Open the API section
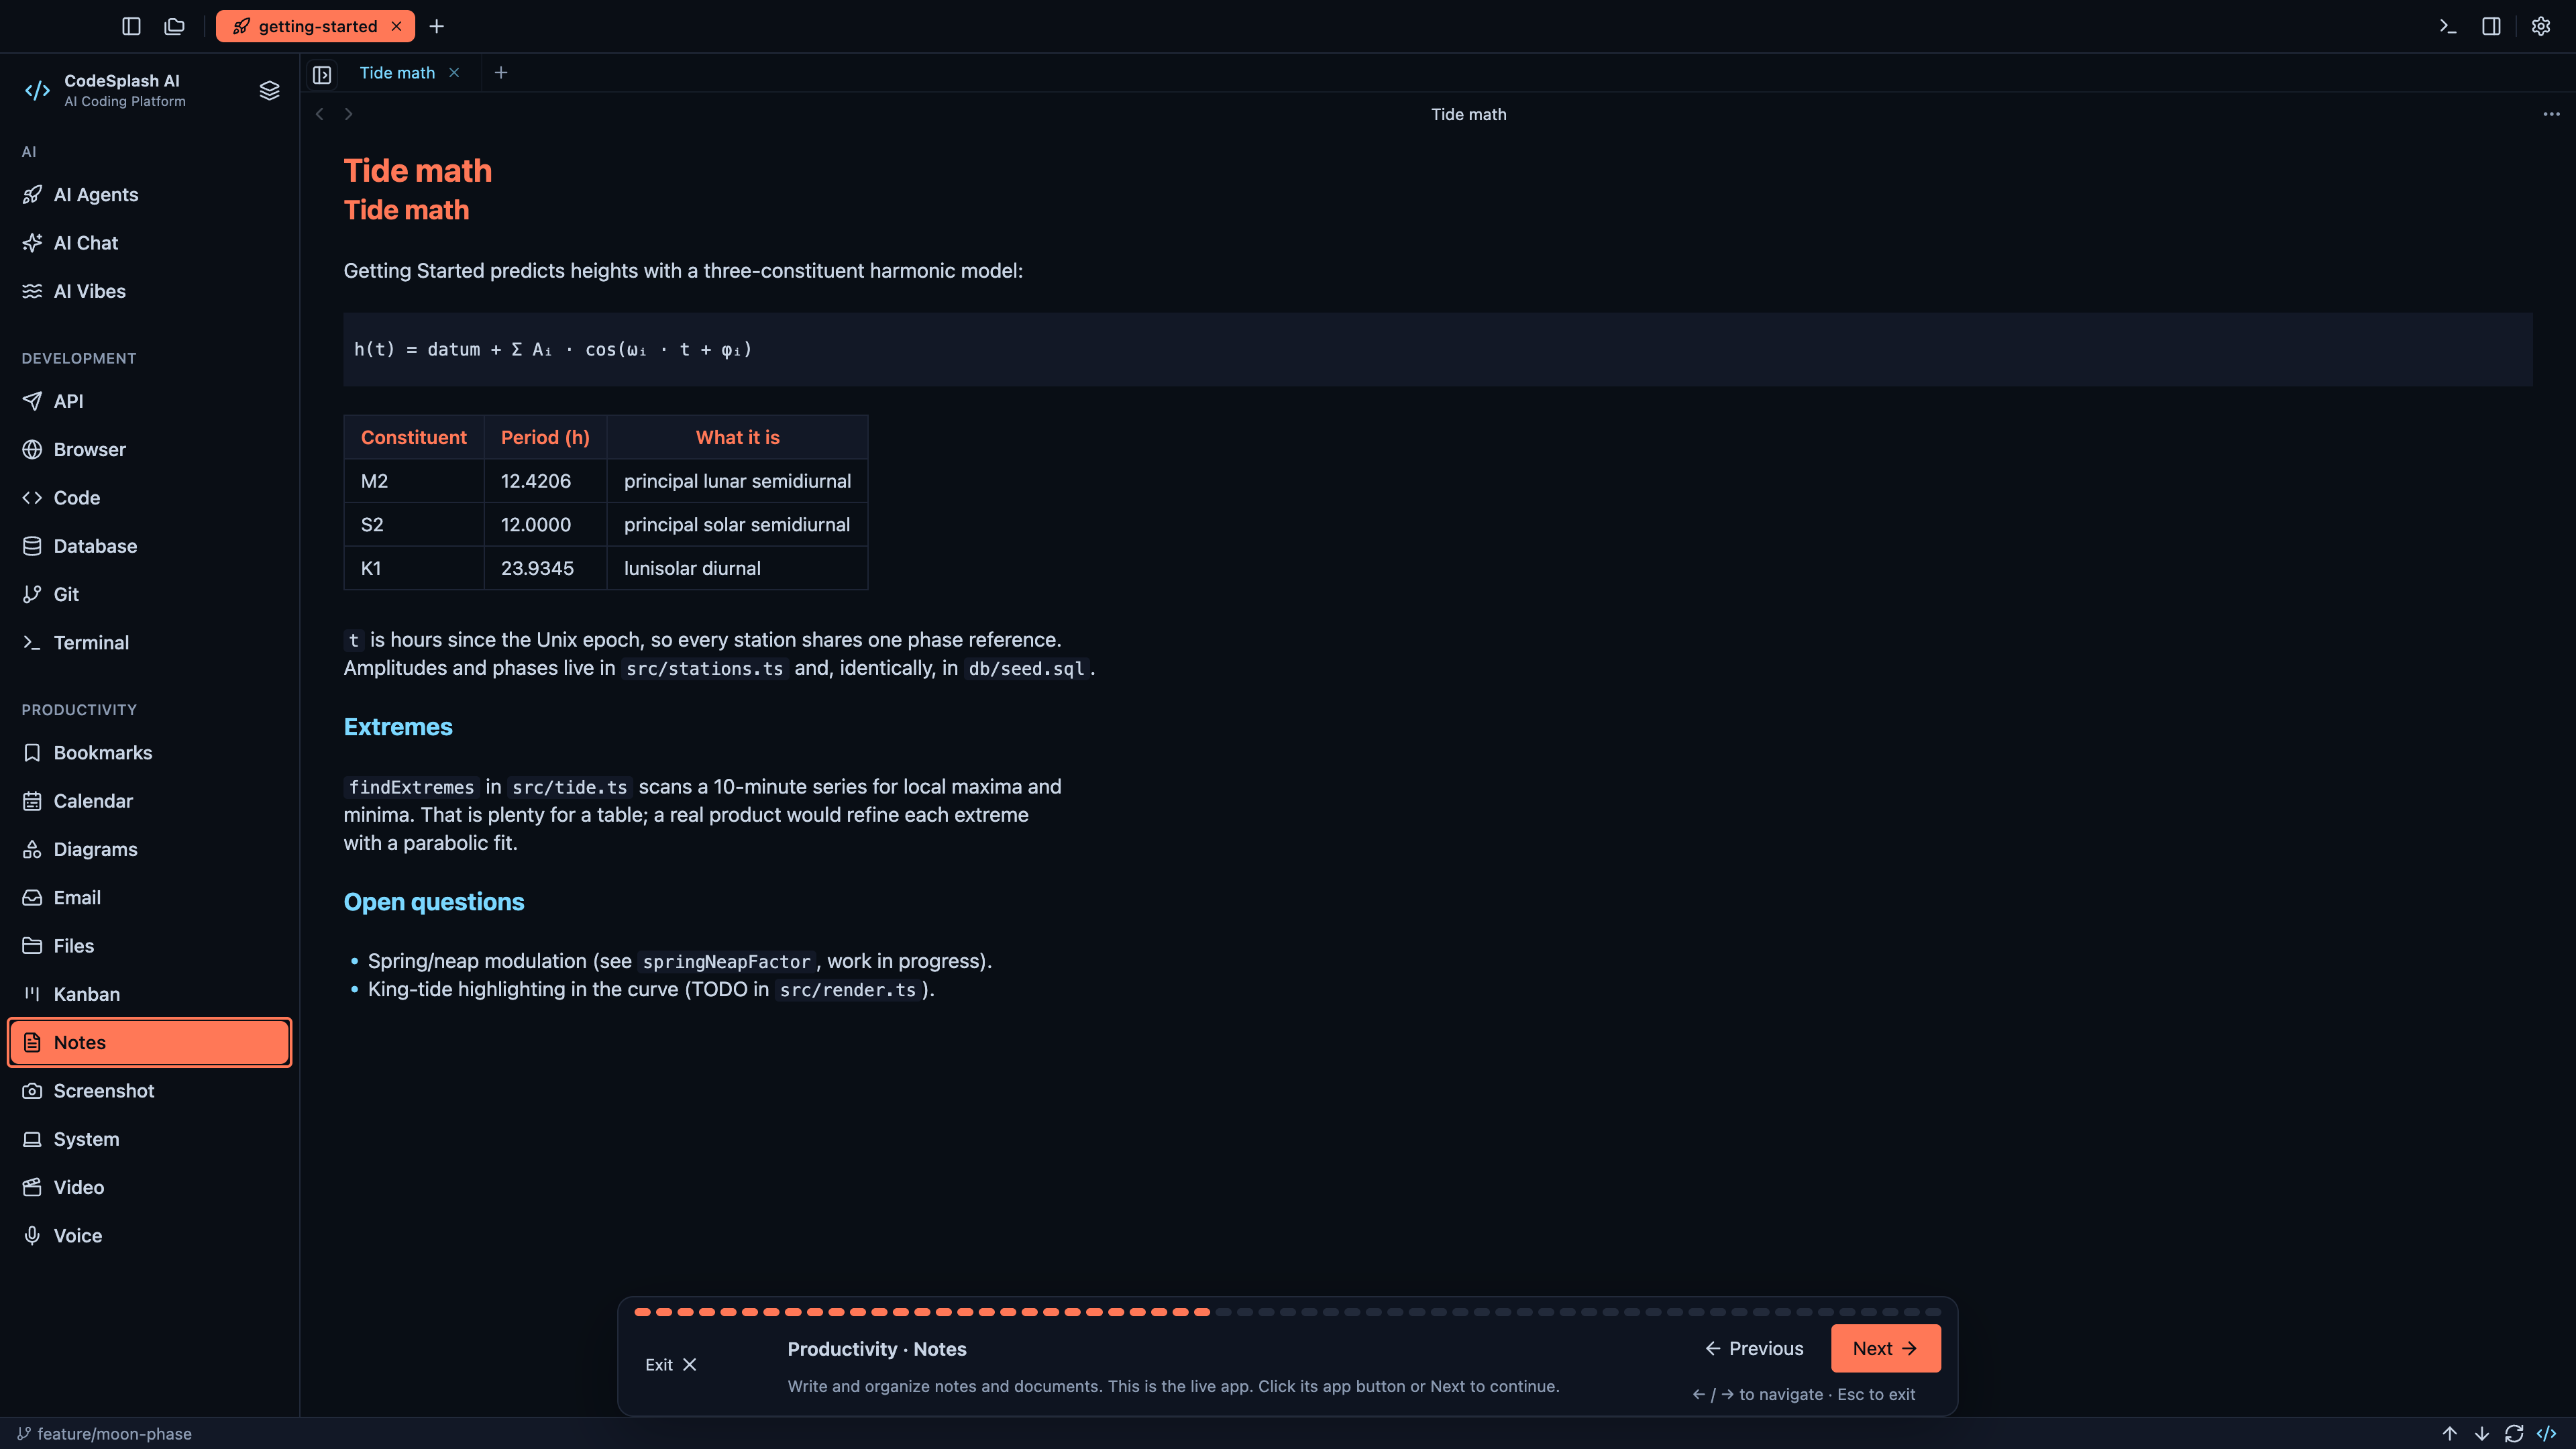 150,401
